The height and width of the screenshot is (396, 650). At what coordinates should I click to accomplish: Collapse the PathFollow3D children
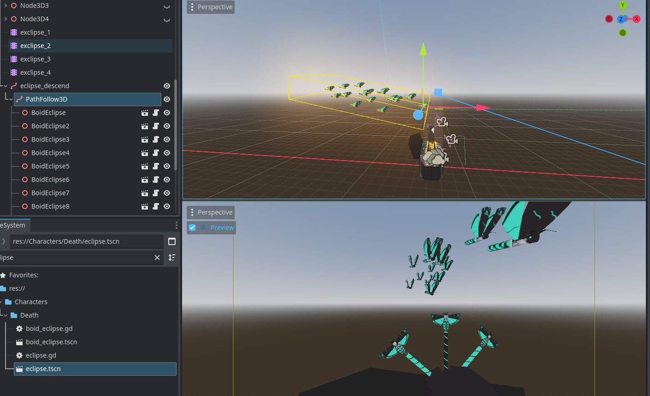pyautogui.click(x=11, y=99)
